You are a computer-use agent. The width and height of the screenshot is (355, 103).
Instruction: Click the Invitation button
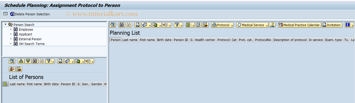pyautogui.click(x=332, y=25)
